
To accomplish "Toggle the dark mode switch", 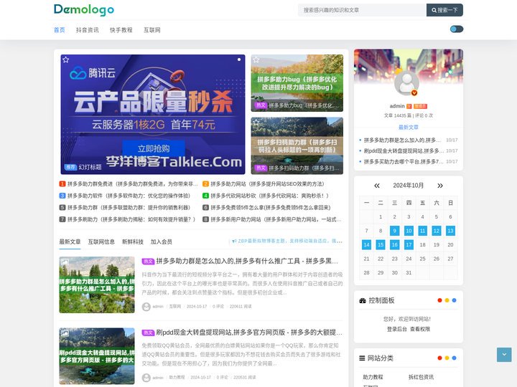I will tap(457, 29).
